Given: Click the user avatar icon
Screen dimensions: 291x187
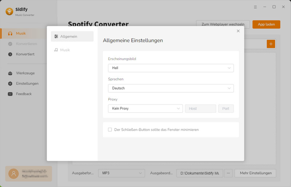Looking at the screenshot, I should coord(13,174).
